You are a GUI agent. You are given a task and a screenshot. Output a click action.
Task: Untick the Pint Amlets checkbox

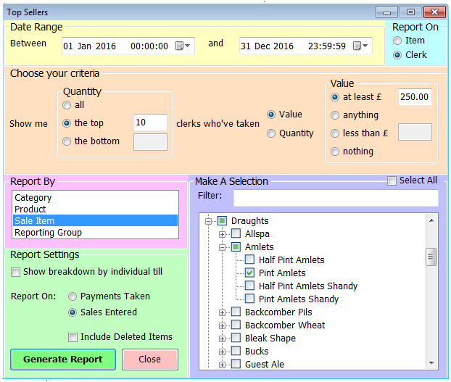tap(249, 273)
